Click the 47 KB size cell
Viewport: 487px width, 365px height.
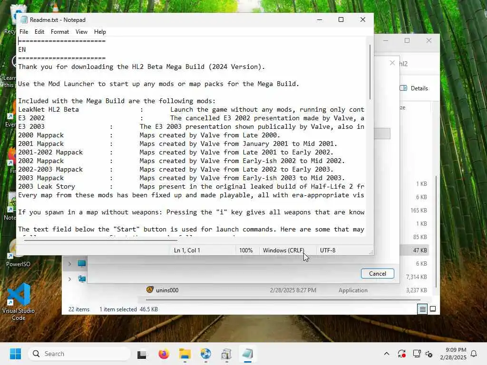click(420, 250)
